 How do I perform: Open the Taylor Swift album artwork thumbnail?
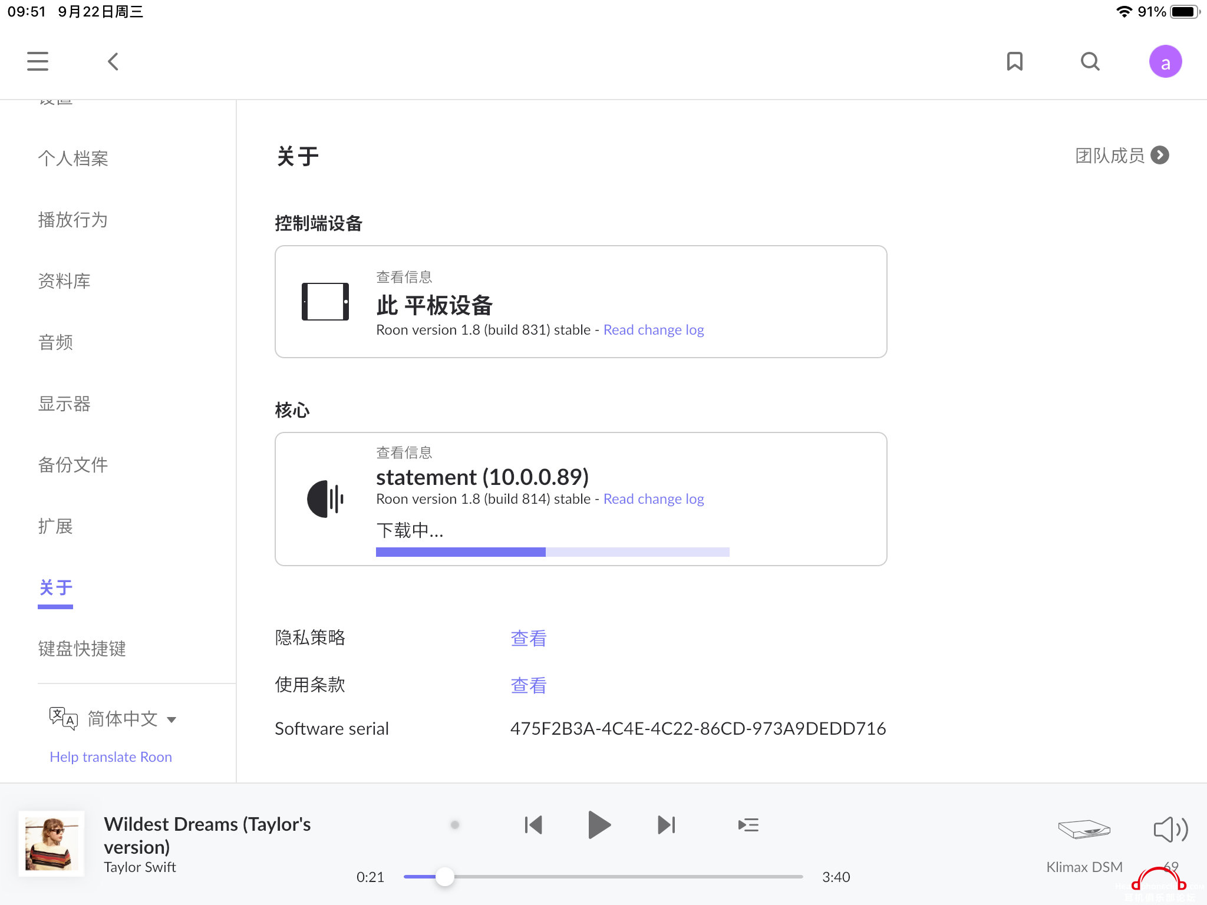(x=51, y=844)
